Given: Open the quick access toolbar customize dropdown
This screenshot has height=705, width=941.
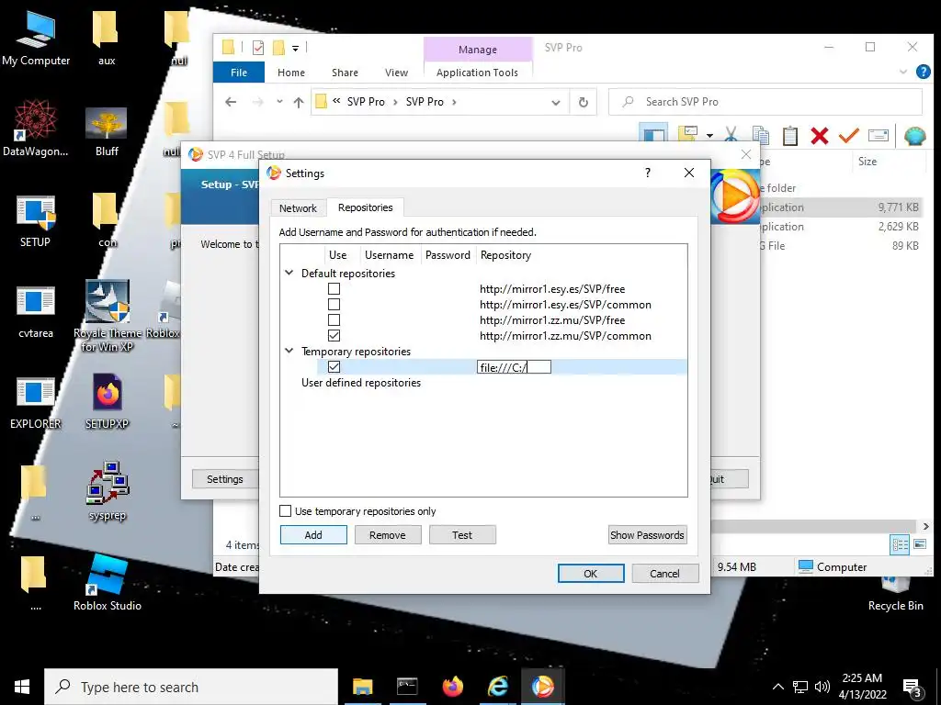Looking at the screenshot, I should click(x=295, y=48).
